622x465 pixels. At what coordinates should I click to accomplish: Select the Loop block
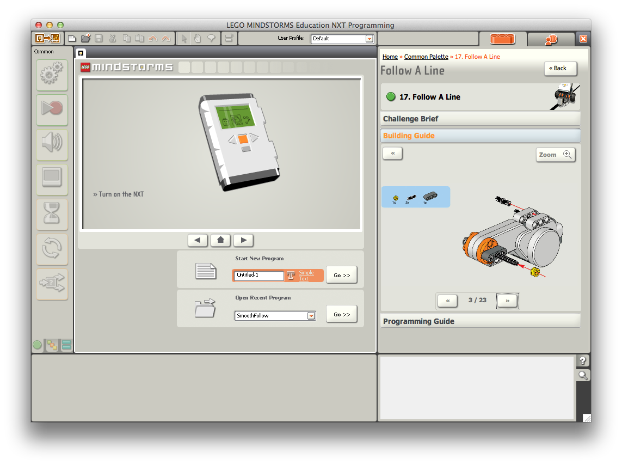pyautogui.click(x=52, y=249)
